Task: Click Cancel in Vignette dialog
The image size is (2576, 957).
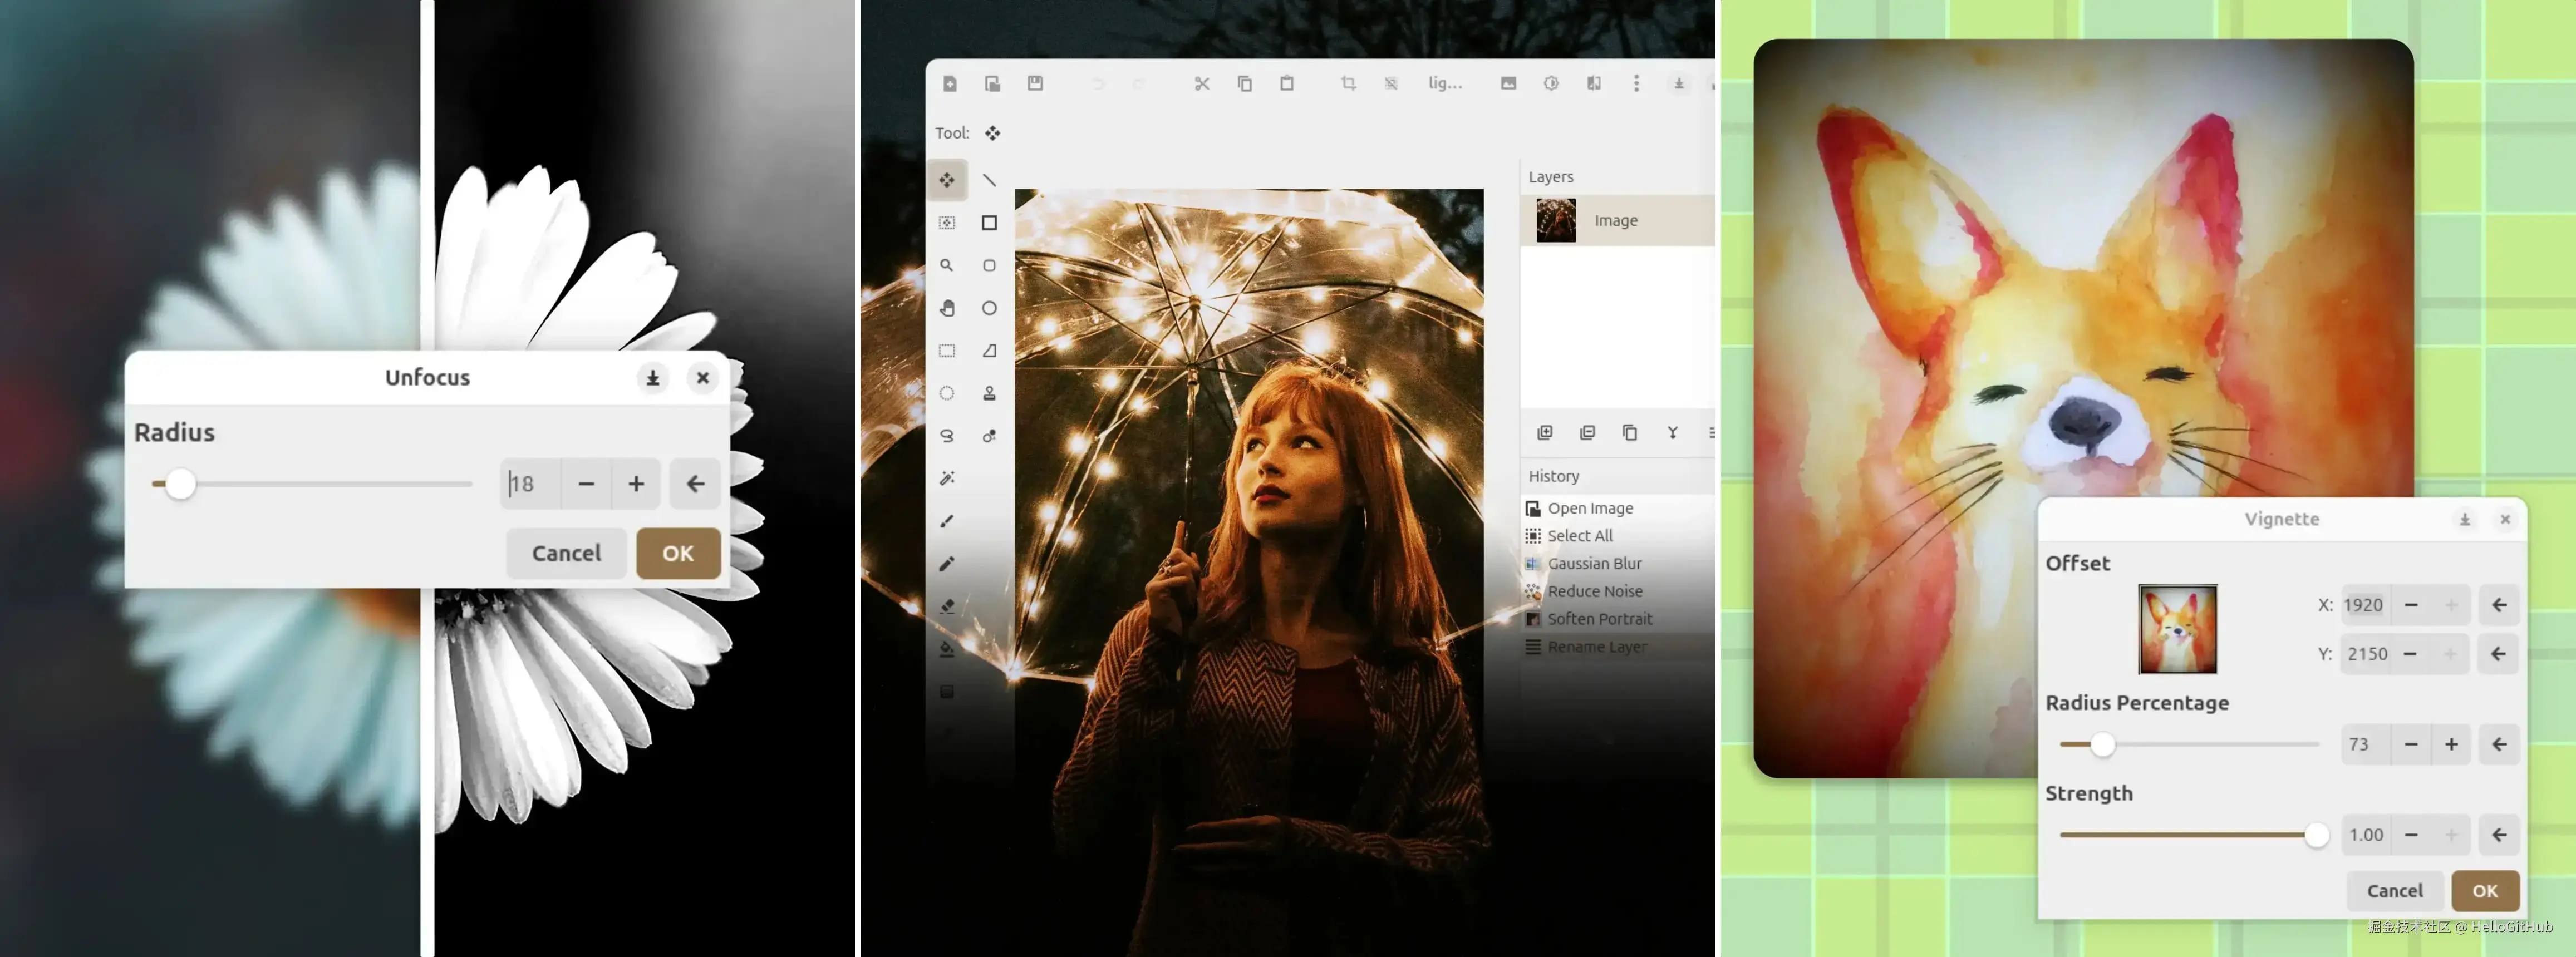Action: click(2394, 890)
